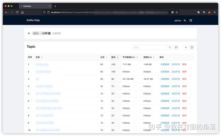This screenshot has height=136, width=221.
Task: Open the topic name link in row 8
Action: click(x=44, y=116)
